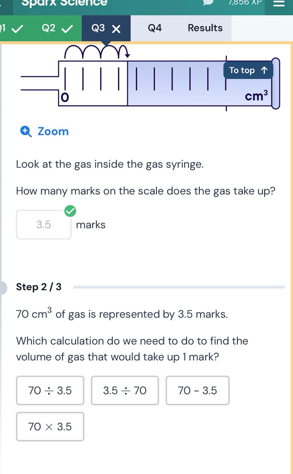This screenshot has width=293, height=474.
Task: Choose the 3.5 ÷ 70 answer option
Action: tap(125, 390)
